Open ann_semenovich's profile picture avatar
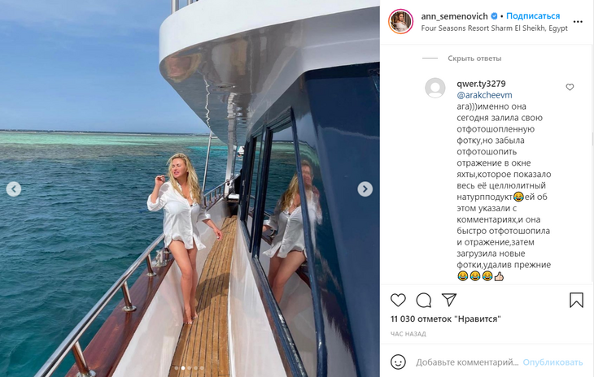The image size is (594, 377). point(400,21)
